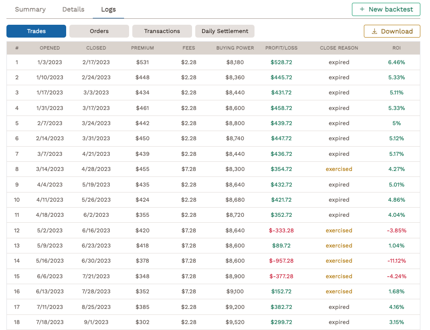Sort by the ROI column header
The width and height of the screenshot is (430, 330).
[396, 48]
